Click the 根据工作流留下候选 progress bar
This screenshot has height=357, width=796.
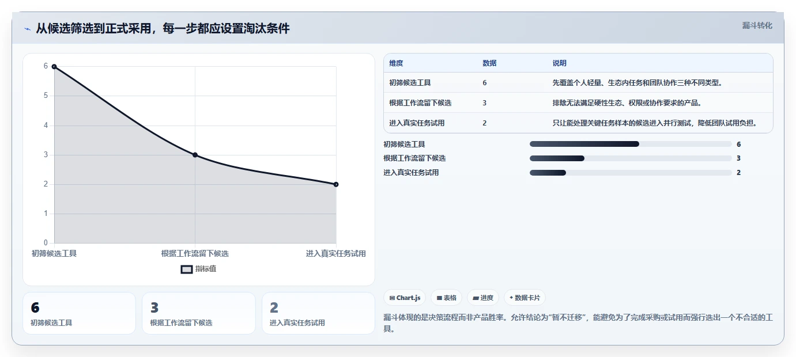point(631,158)
